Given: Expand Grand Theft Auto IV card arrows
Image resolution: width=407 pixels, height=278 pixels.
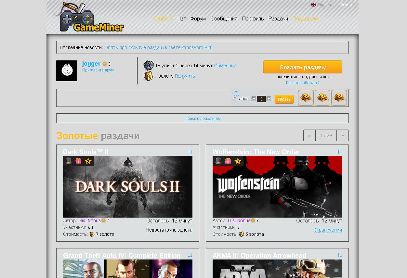Looking at the screenshot, I should pyautogui.click(x=190, y=255).
